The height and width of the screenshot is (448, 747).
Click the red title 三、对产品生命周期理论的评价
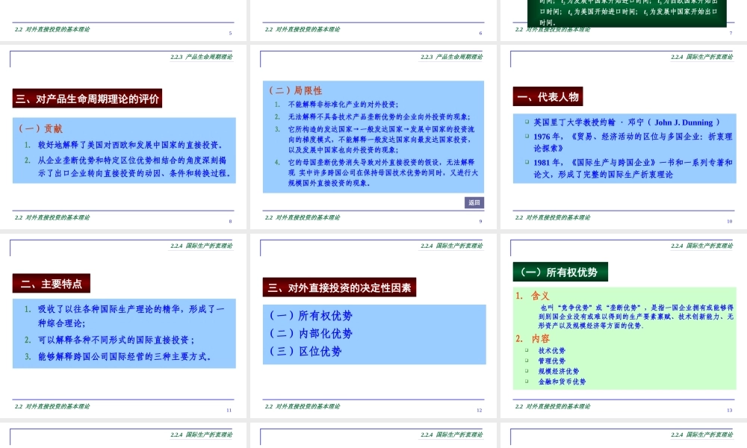(87, 99)
